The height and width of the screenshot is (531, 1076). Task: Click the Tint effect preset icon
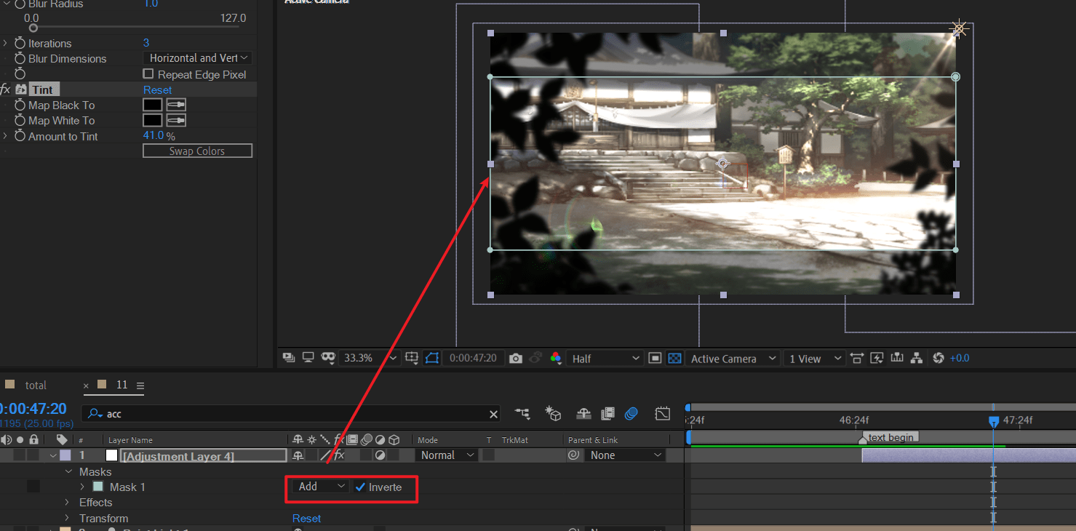[20, 89]
